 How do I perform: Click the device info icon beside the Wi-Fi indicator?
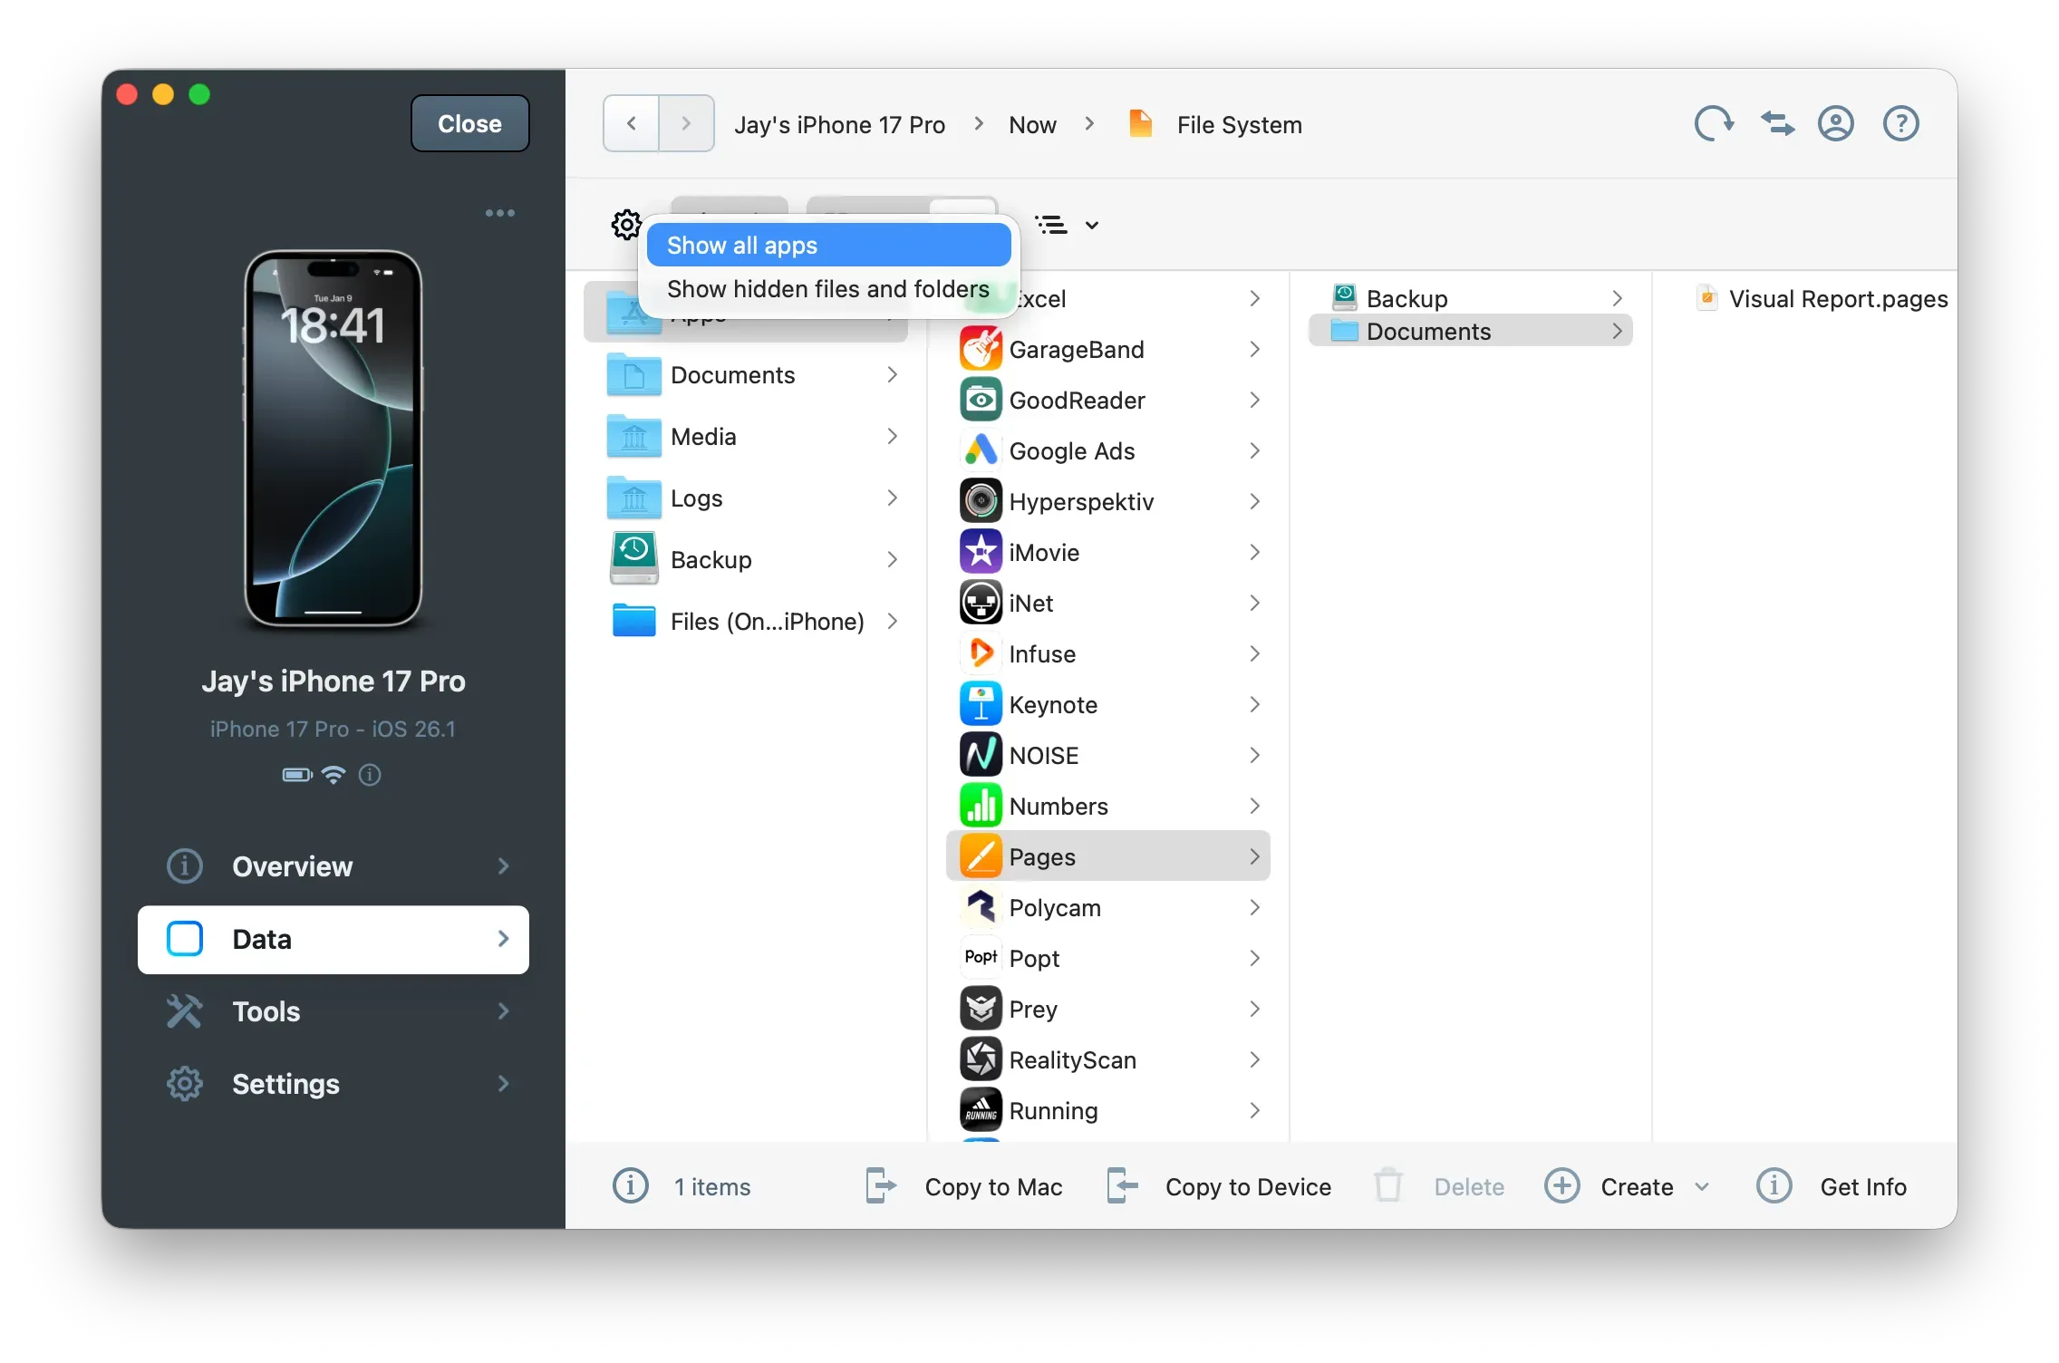(369, 776)
